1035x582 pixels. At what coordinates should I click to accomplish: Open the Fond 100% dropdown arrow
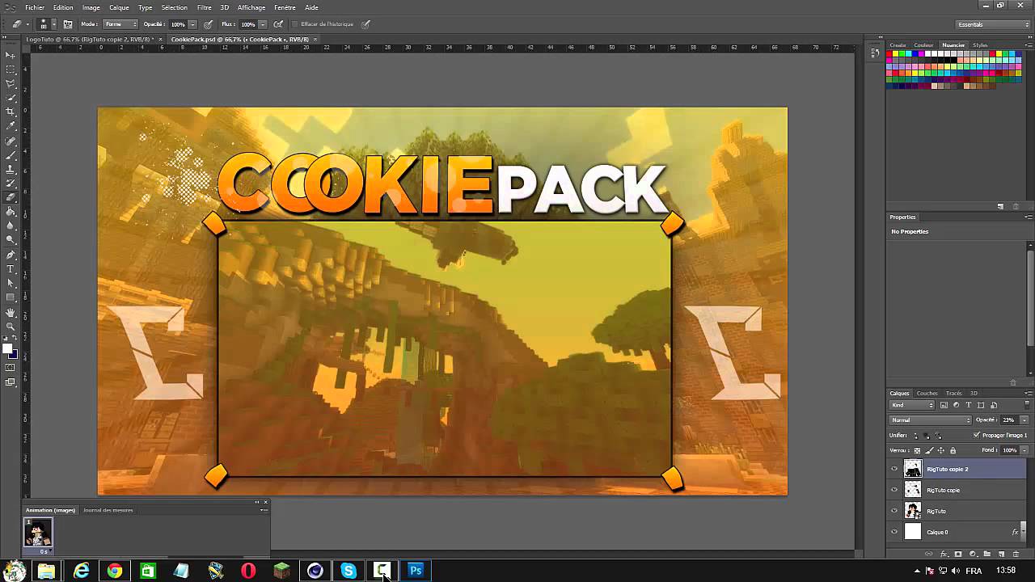1024,450
